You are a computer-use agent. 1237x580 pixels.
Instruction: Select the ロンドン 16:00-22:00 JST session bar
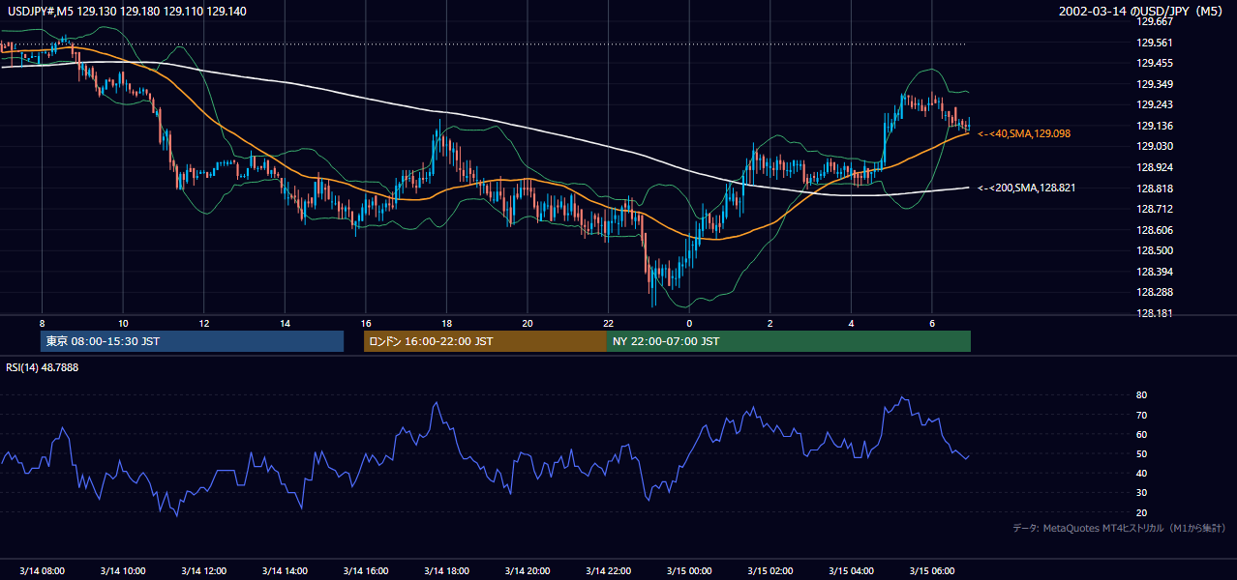coord(485,341)
